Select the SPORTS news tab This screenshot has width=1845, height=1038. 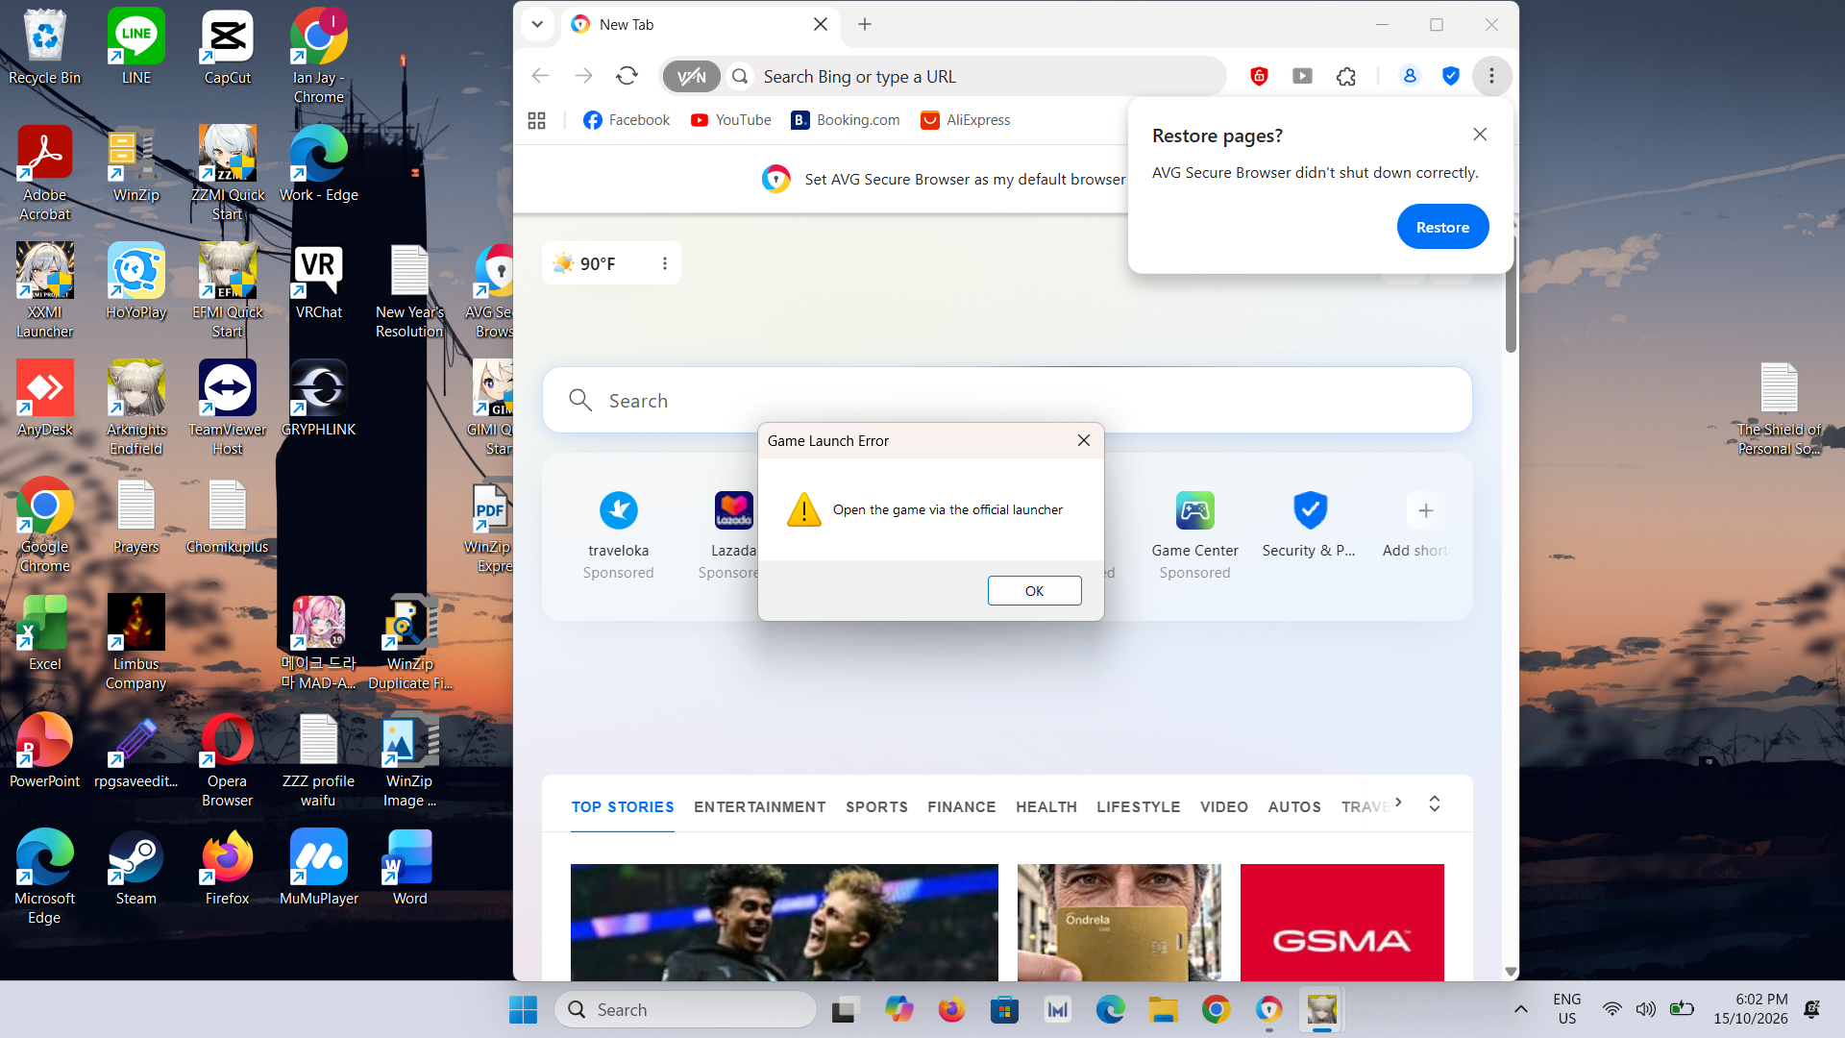click(876, 807)
